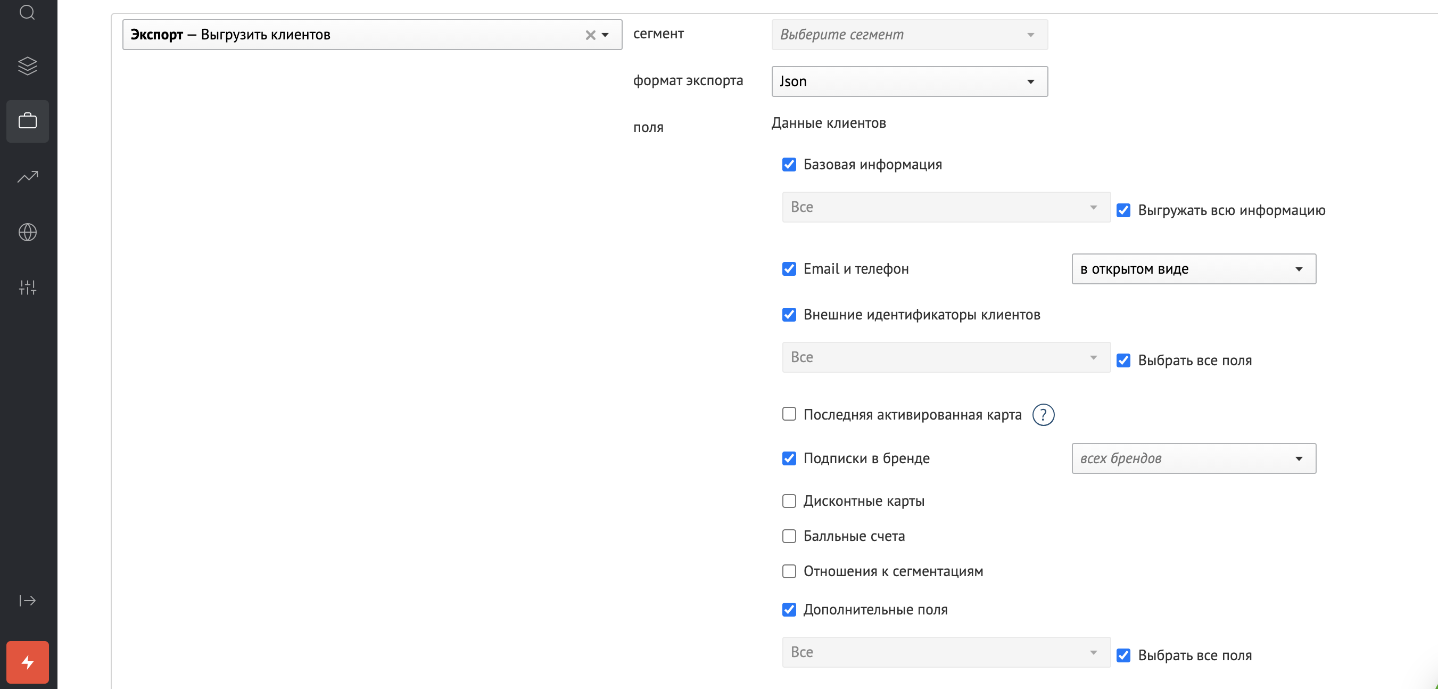Open the sliders settings icon
This screenshot has height=689, width=1438.
coord(27,288)
